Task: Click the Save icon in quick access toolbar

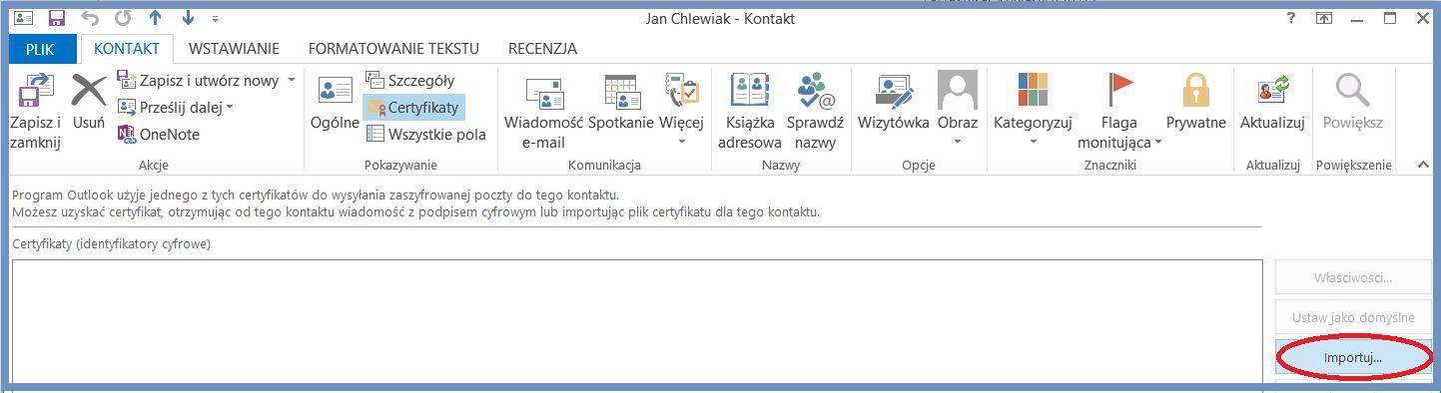Action: pos(57,18)
